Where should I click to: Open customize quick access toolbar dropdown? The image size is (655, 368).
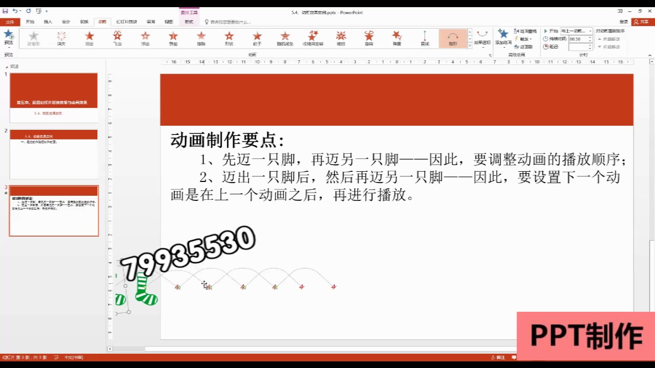[47, 11]
